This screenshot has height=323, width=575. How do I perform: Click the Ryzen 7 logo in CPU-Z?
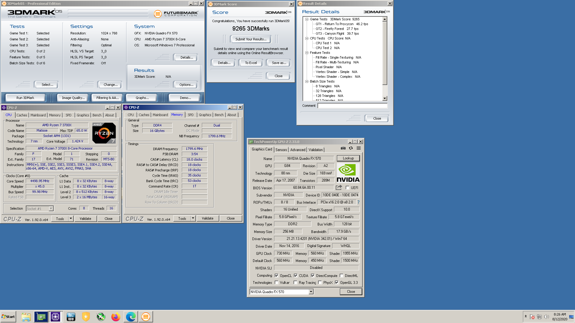(x=104, y=133)
